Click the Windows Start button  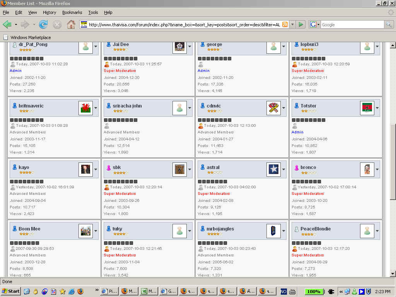(11, 291)
